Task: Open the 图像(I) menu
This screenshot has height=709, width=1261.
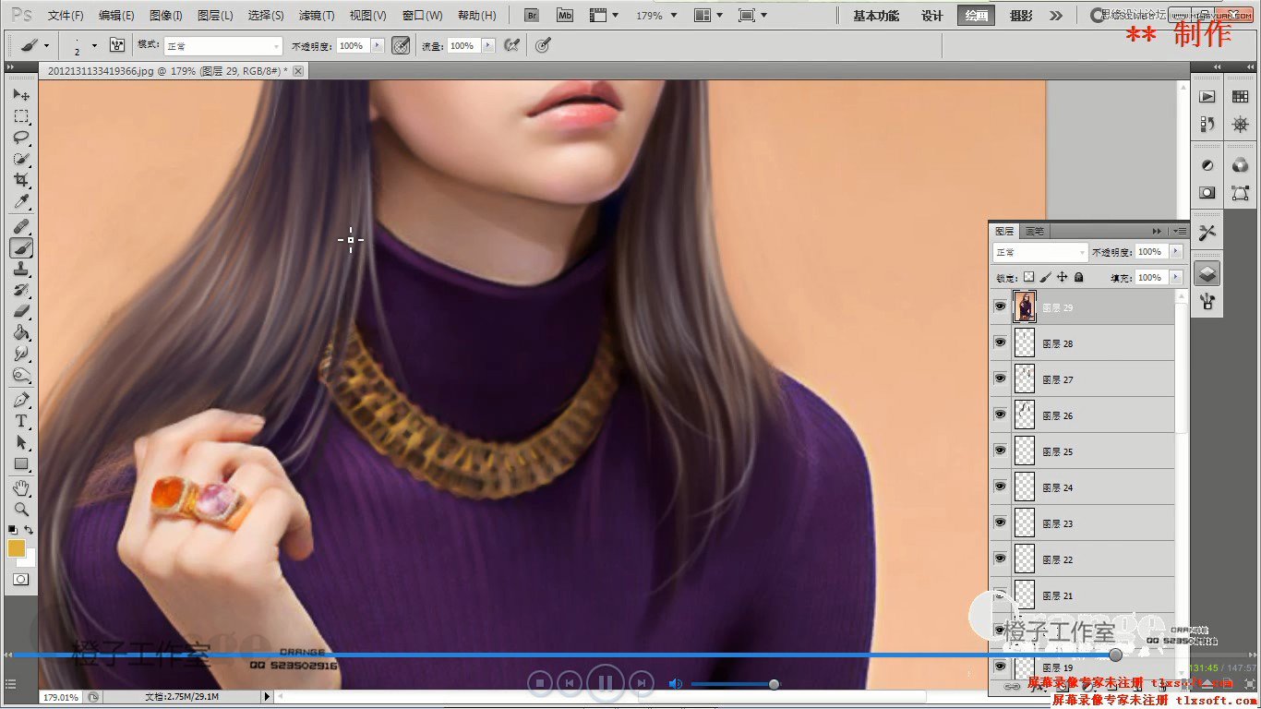Action: (x=166, y=16)
